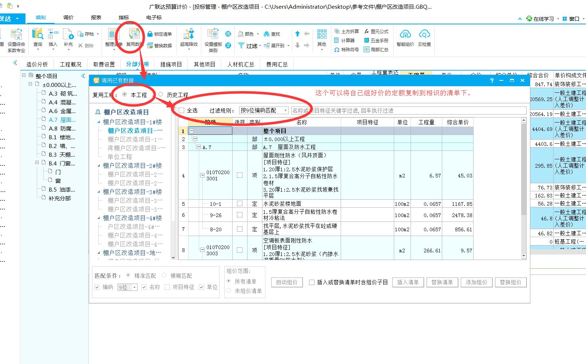Click the grey move-down arrow icon
The width and height of the screenshot is (586, 364).
297,45
